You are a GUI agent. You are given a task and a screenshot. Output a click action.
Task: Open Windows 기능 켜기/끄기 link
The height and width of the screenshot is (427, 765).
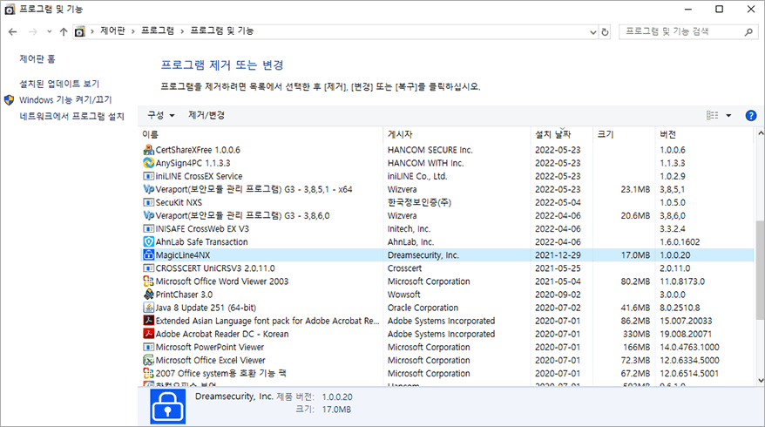point(65,100)
